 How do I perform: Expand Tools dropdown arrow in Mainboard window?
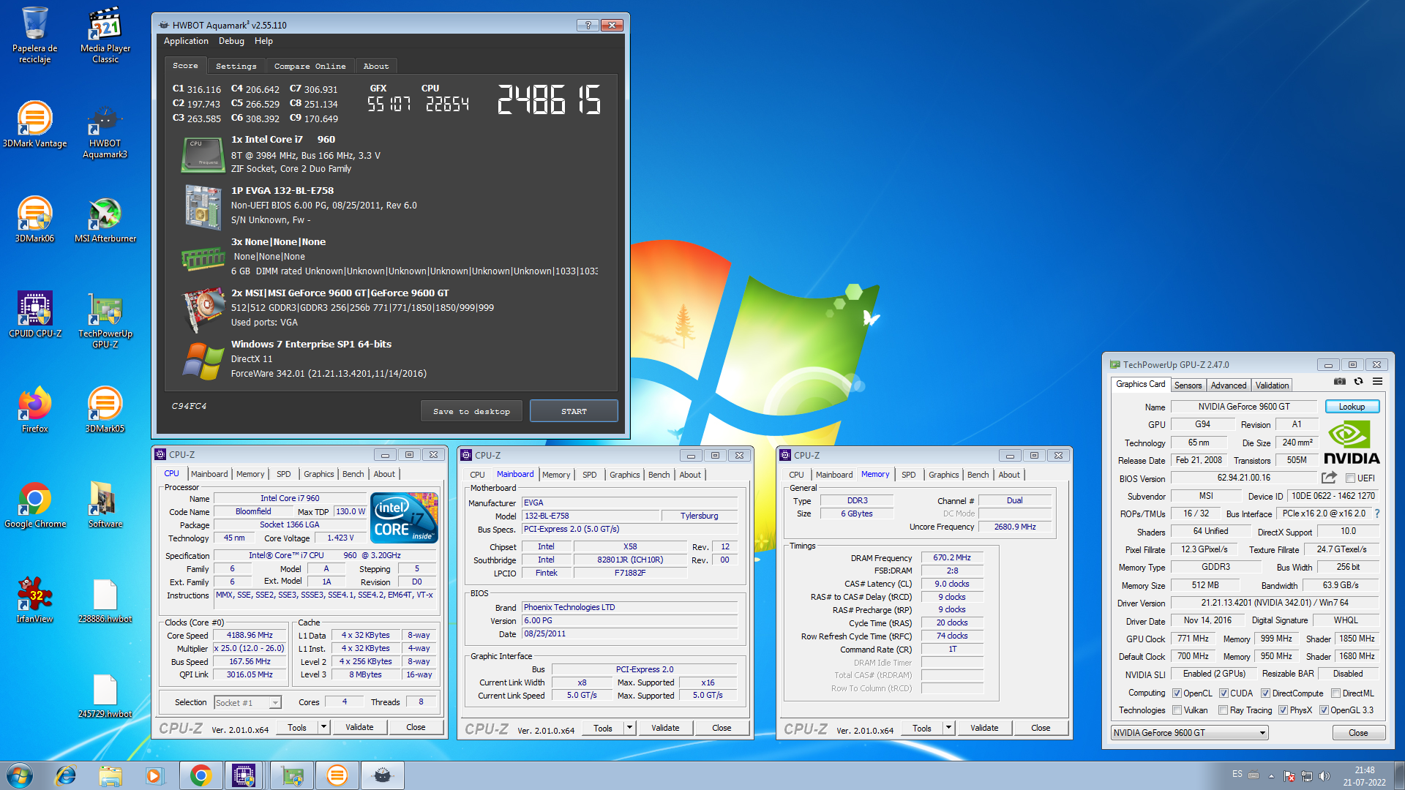[x=629, y=728]
